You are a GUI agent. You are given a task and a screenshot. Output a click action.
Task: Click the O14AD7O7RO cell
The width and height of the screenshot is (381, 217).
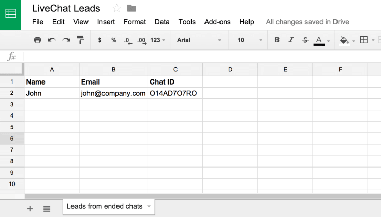click(175, 93)
